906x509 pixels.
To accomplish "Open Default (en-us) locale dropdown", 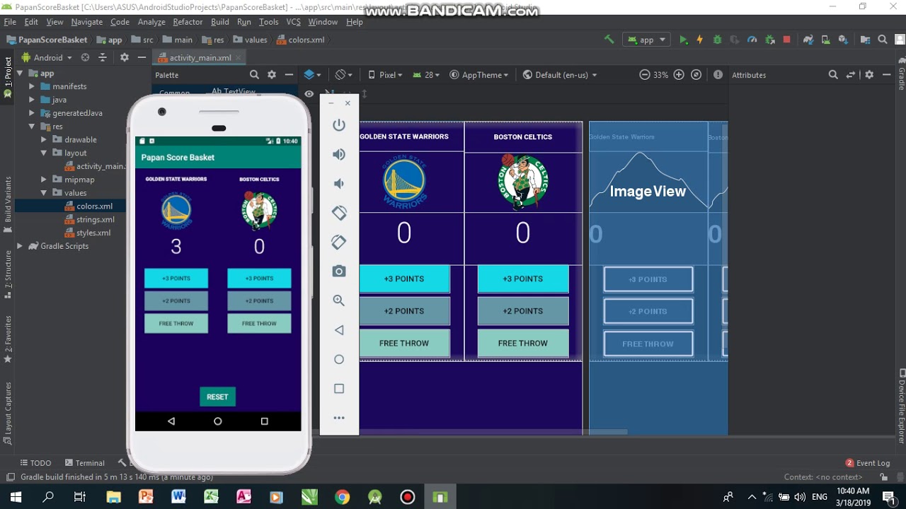I will pyautogui.click(x=560, y=74).
